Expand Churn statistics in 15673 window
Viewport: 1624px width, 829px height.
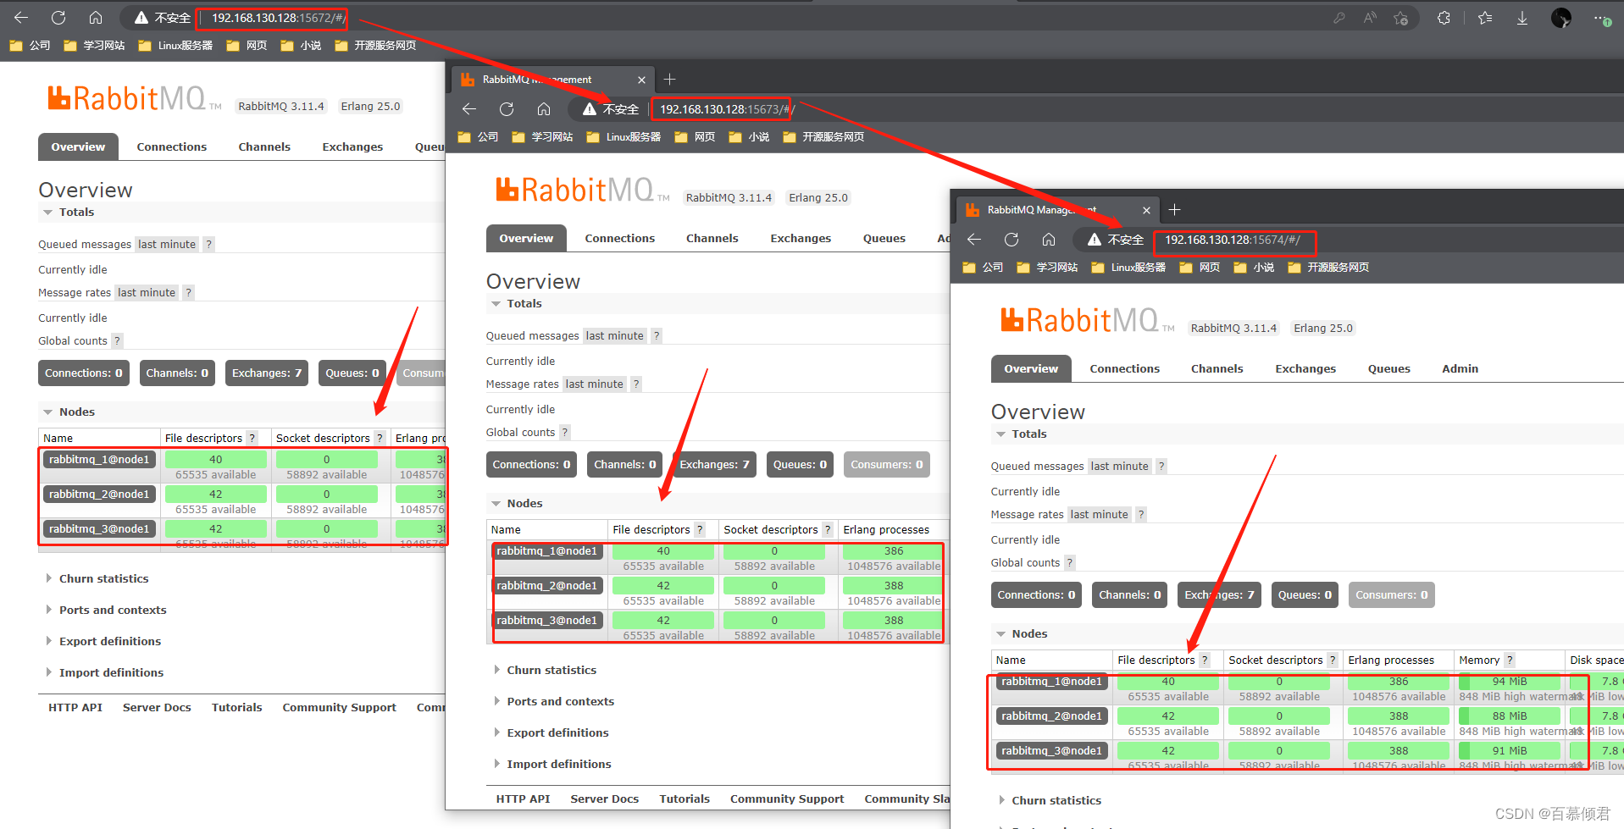tap(544, 671)
